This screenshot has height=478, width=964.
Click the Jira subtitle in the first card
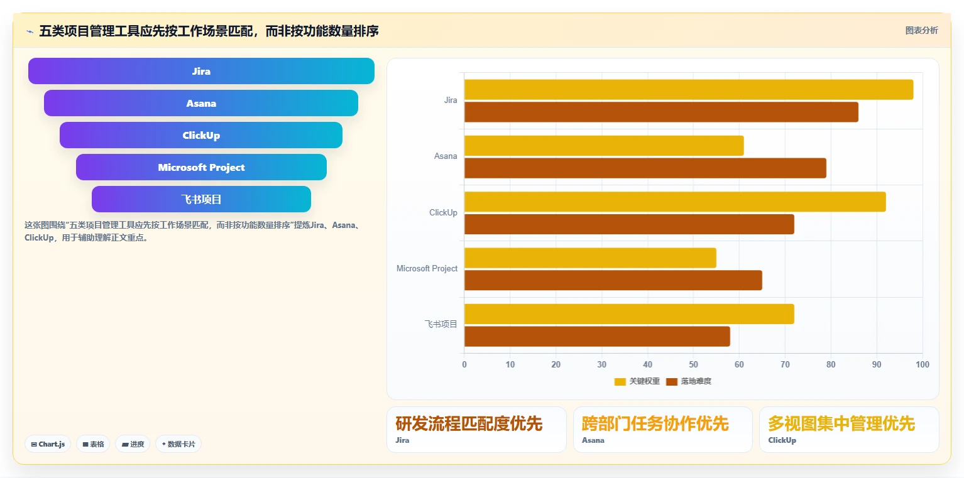point(402,440)
